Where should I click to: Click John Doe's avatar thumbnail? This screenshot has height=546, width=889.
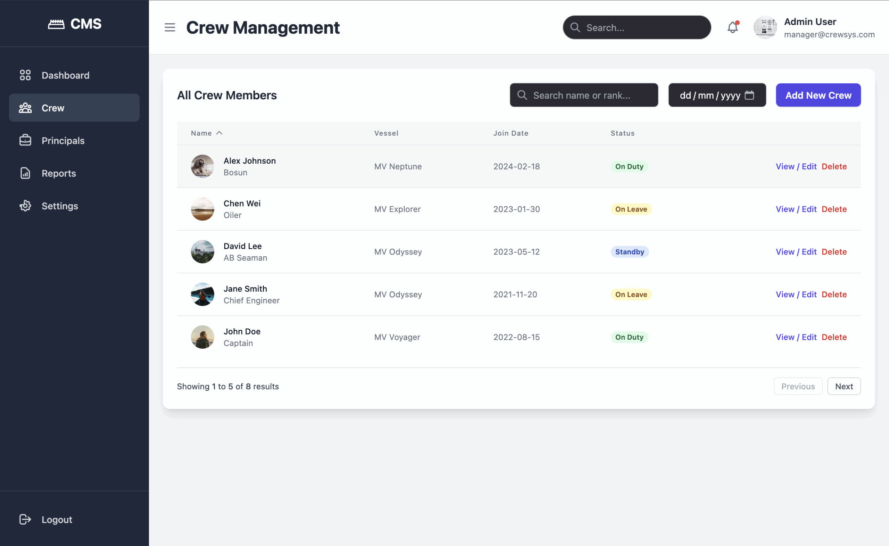tap(202, 337)
